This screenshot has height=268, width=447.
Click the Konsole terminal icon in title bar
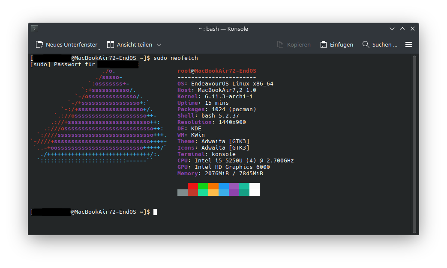pyautogui.click(x=34, y=28)
